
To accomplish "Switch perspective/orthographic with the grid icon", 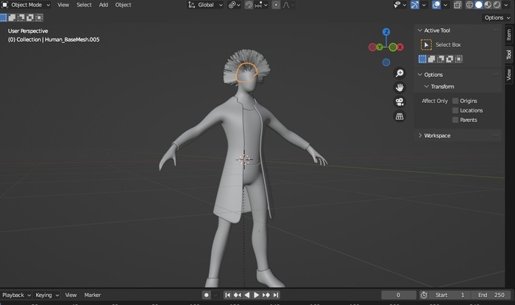I will coord(399,116).
